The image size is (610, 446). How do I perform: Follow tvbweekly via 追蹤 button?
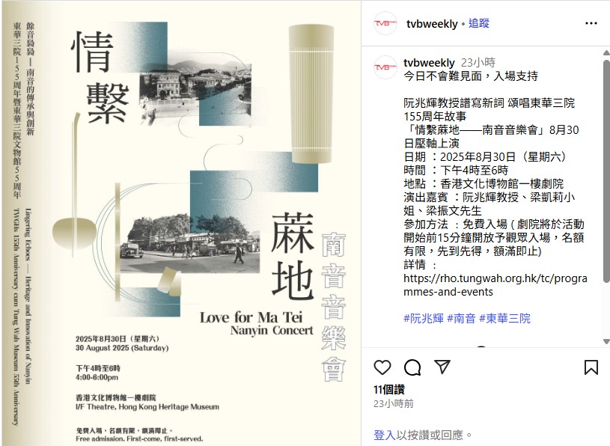coord(478,23)
